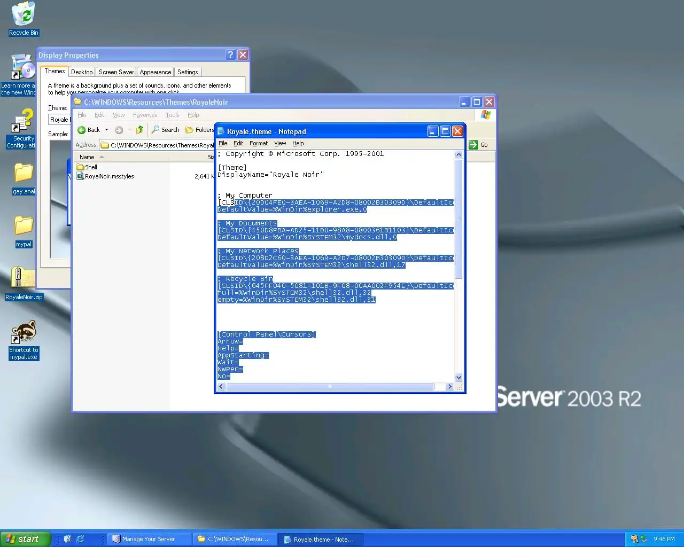
Task: Switch to Manage Your Server taskbar button
Action: 149,539
